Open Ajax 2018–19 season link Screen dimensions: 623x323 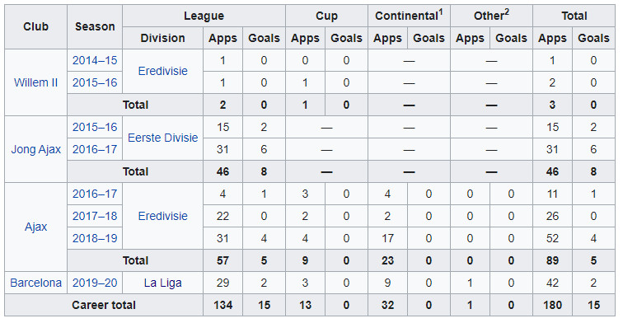click(95, 238)
